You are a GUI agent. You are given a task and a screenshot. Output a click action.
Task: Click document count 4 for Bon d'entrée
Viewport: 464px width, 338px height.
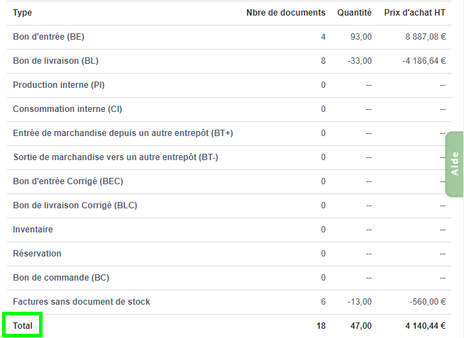tap(323, 37)
